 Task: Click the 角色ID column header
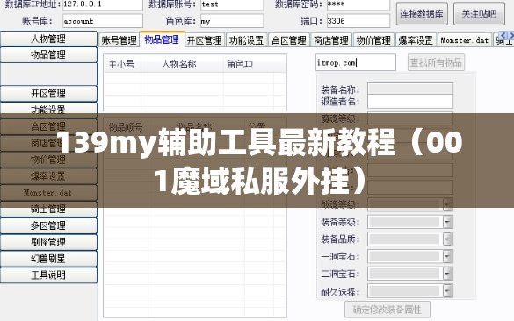tap(248, 64)
